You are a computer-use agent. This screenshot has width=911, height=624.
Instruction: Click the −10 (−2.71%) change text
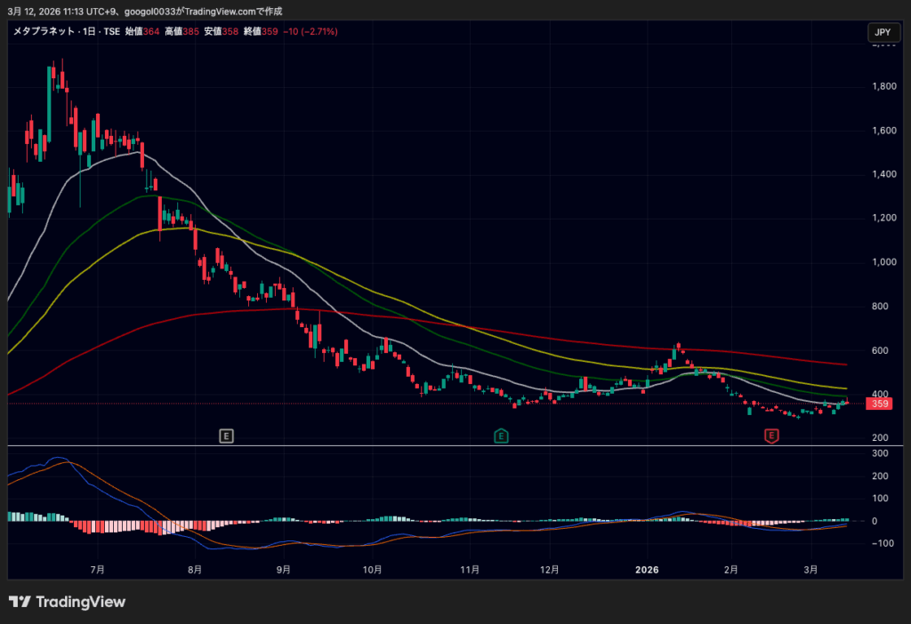point(311,32)
